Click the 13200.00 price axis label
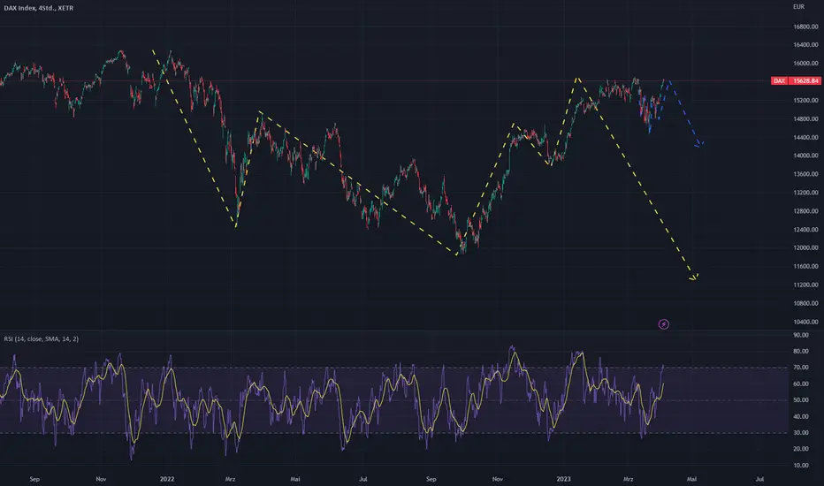The width and height of the screenshot is (824, 486). tap(805, 193)
